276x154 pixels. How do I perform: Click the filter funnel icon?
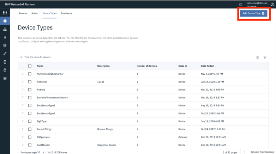tap(265, 57)
